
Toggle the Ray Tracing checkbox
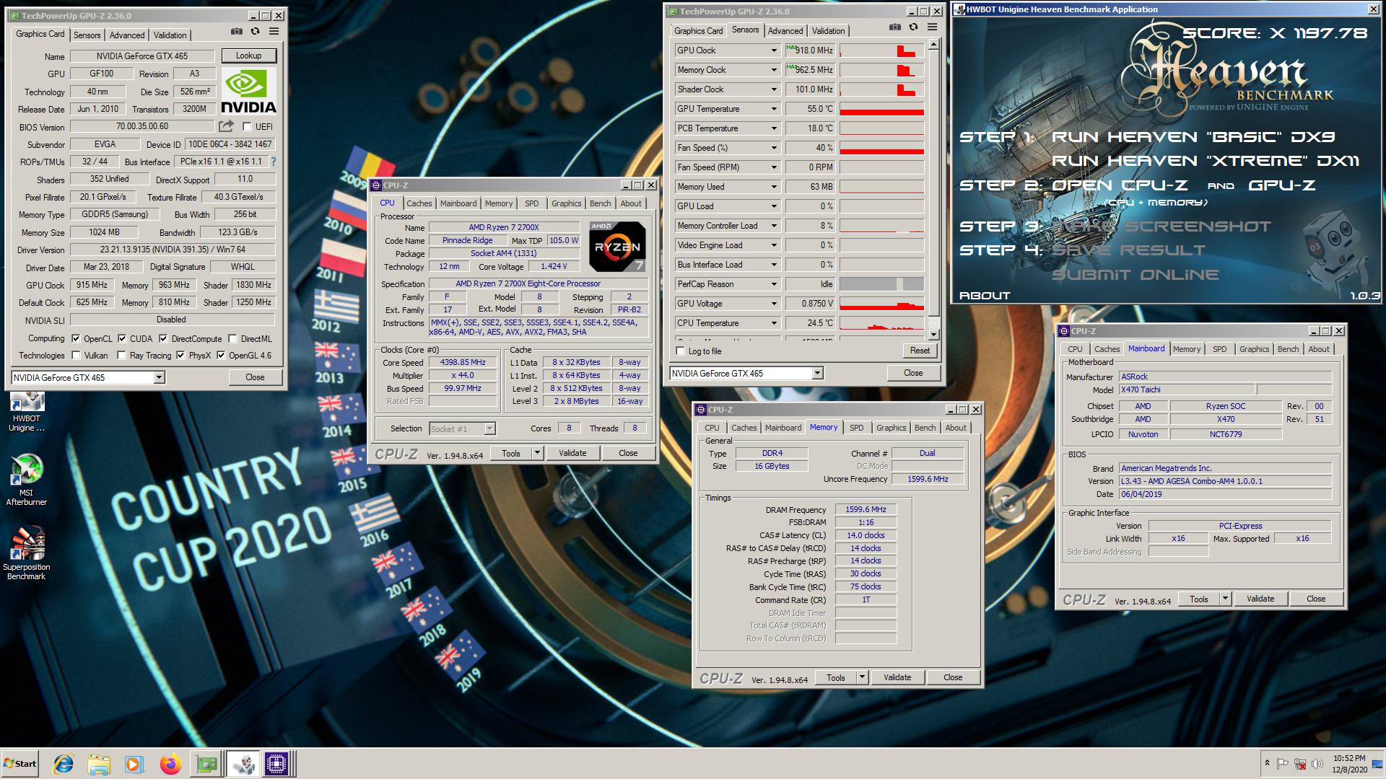click(x=121, y=355)
